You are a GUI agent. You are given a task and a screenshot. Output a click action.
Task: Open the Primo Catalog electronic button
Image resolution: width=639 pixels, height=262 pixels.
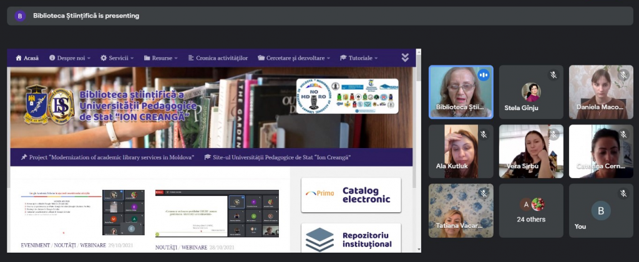point(351,195)
